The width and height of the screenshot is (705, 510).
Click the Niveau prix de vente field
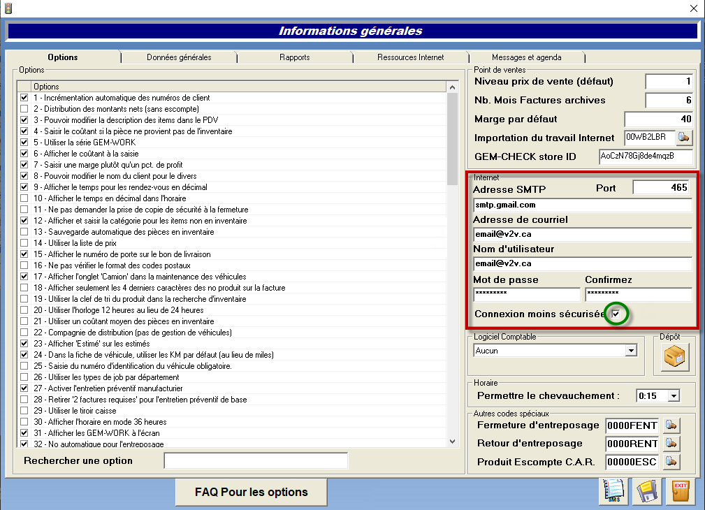coord(669,82)
